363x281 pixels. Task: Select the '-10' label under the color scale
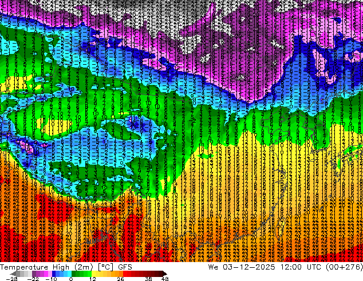pyautogui.click(x=51, y=279)
